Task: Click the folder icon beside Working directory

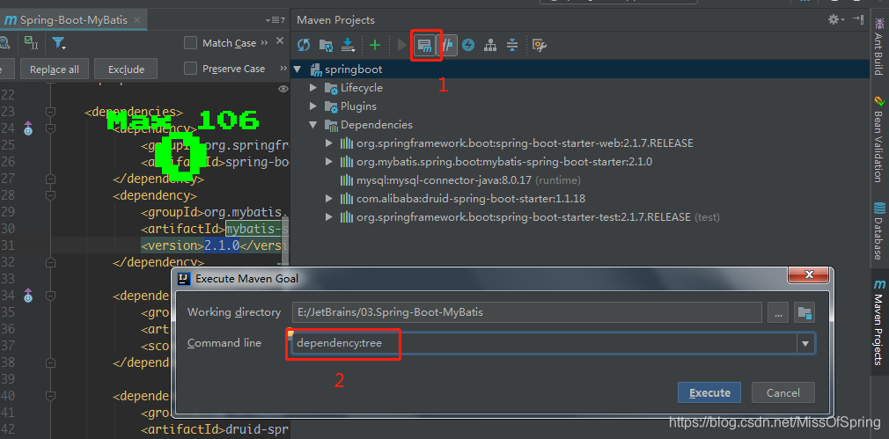Action: click(805, 312)
